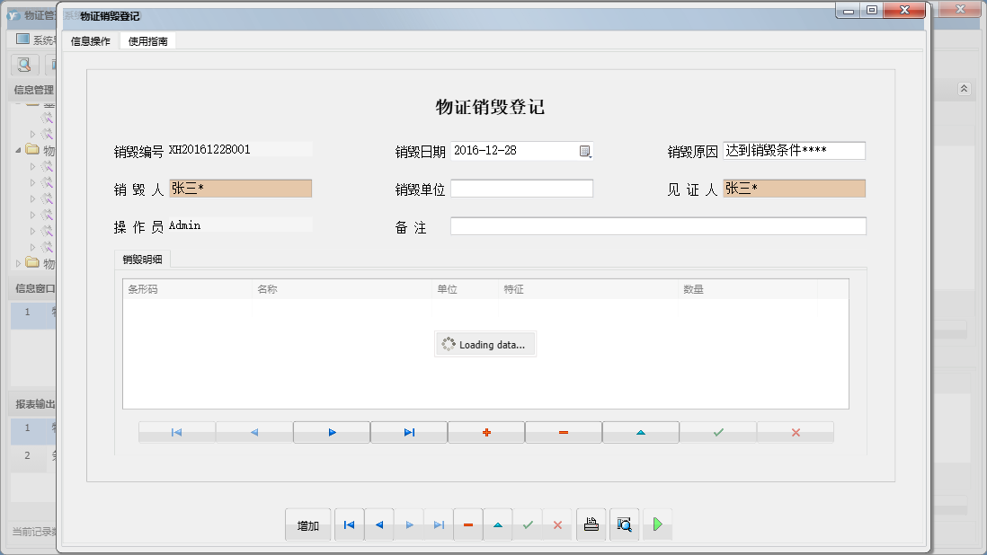Open print preview on the bottom toolbar

pos(624,524)
